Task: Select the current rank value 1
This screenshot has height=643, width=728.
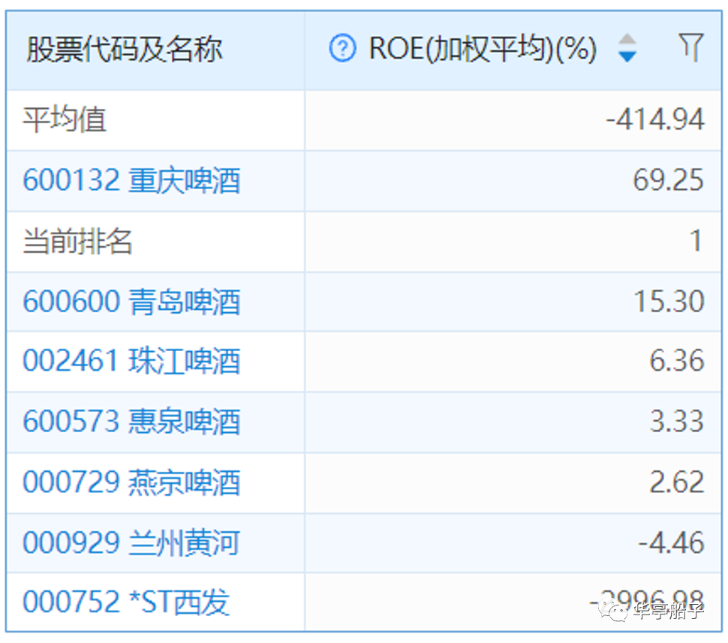Action: click(696, 241)
